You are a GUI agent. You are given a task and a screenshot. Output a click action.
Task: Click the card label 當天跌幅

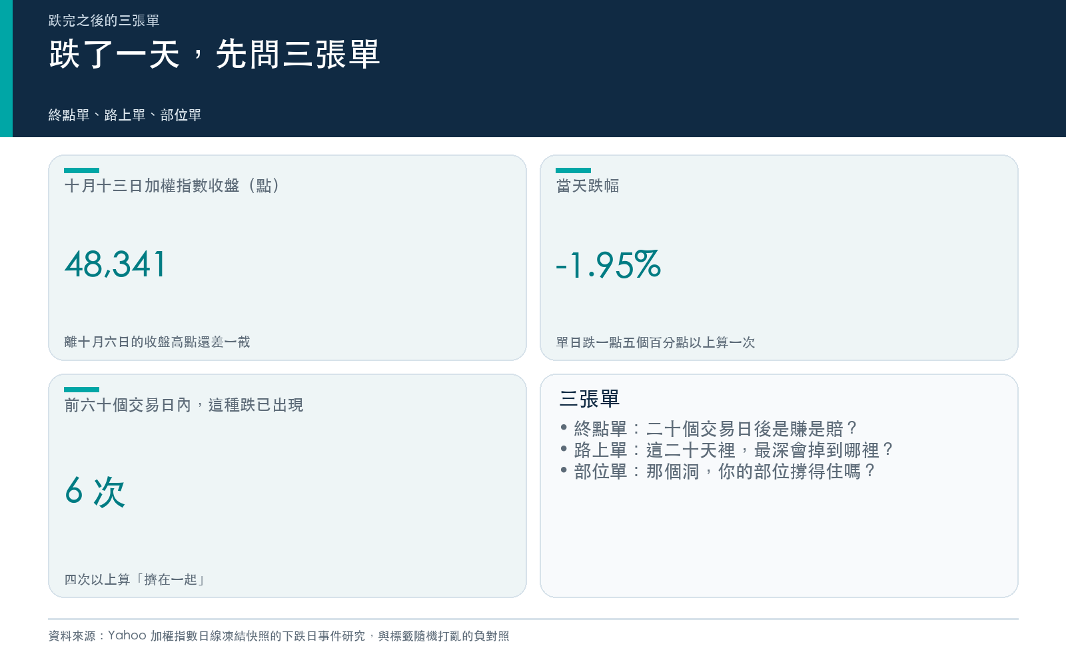588,186
